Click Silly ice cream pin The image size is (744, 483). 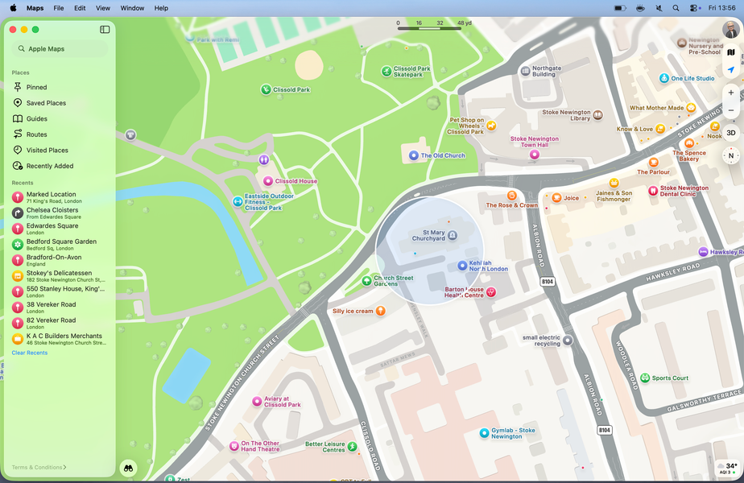coord(381,311)
